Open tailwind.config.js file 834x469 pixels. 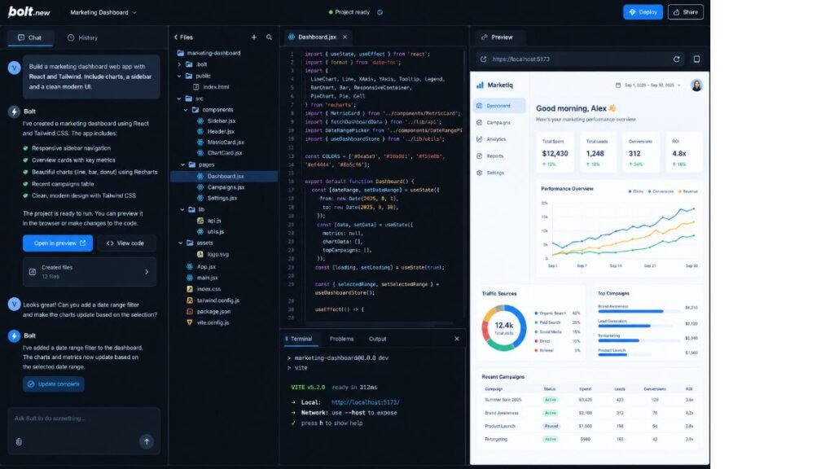pyautogui.click(x=213, y=300)
